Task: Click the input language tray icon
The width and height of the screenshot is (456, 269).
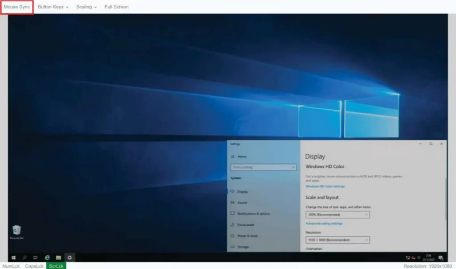Action: 419,258
